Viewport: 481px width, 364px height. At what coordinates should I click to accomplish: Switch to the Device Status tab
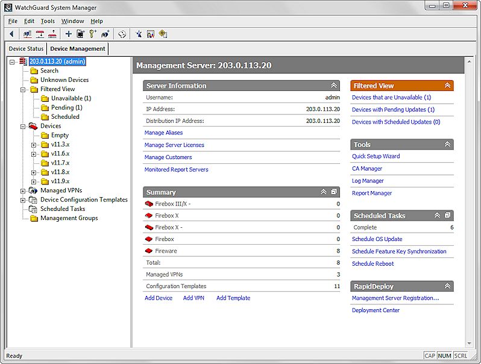point(26,49)
